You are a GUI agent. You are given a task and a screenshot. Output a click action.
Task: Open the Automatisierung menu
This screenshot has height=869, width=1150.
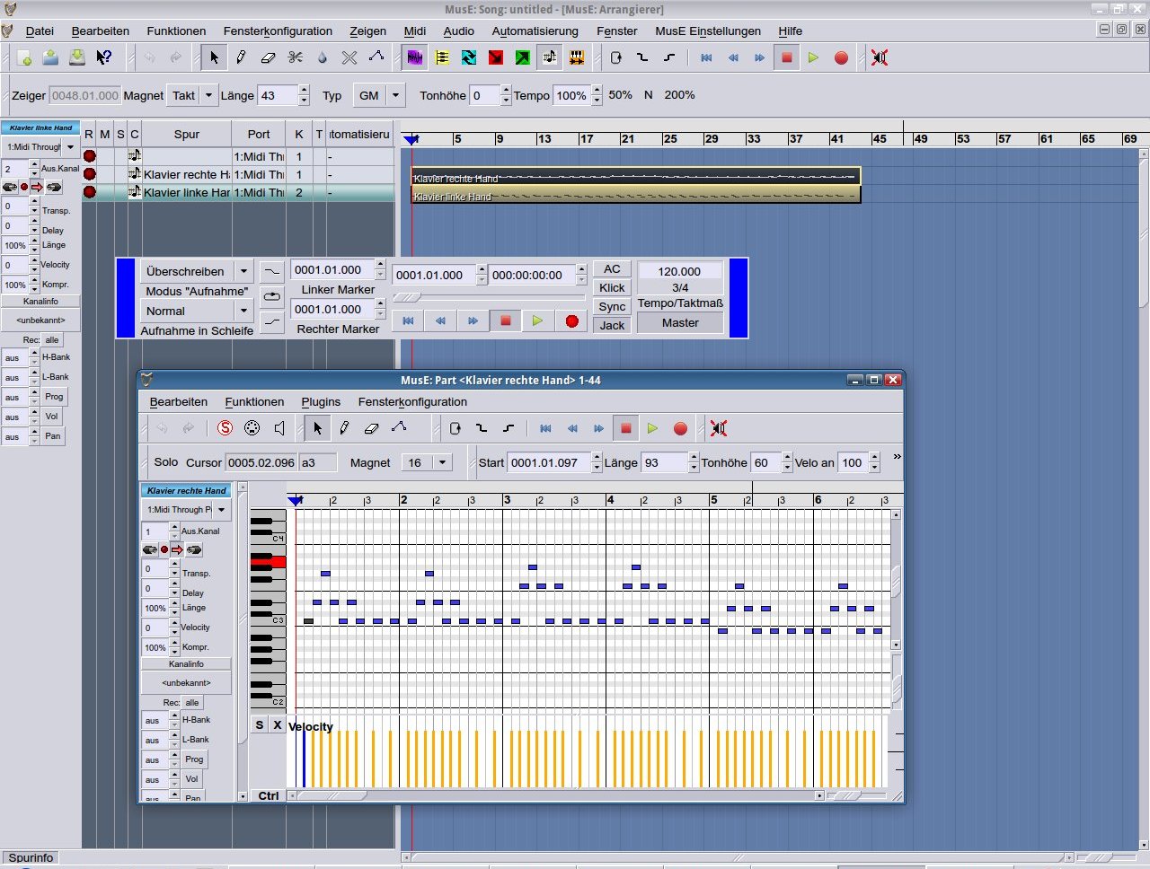(x=535, y=31)
